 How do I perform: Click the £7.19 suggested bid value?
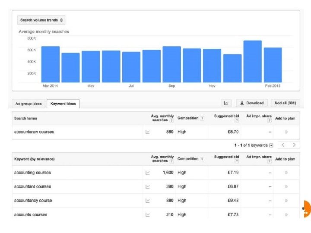(233, 173)
